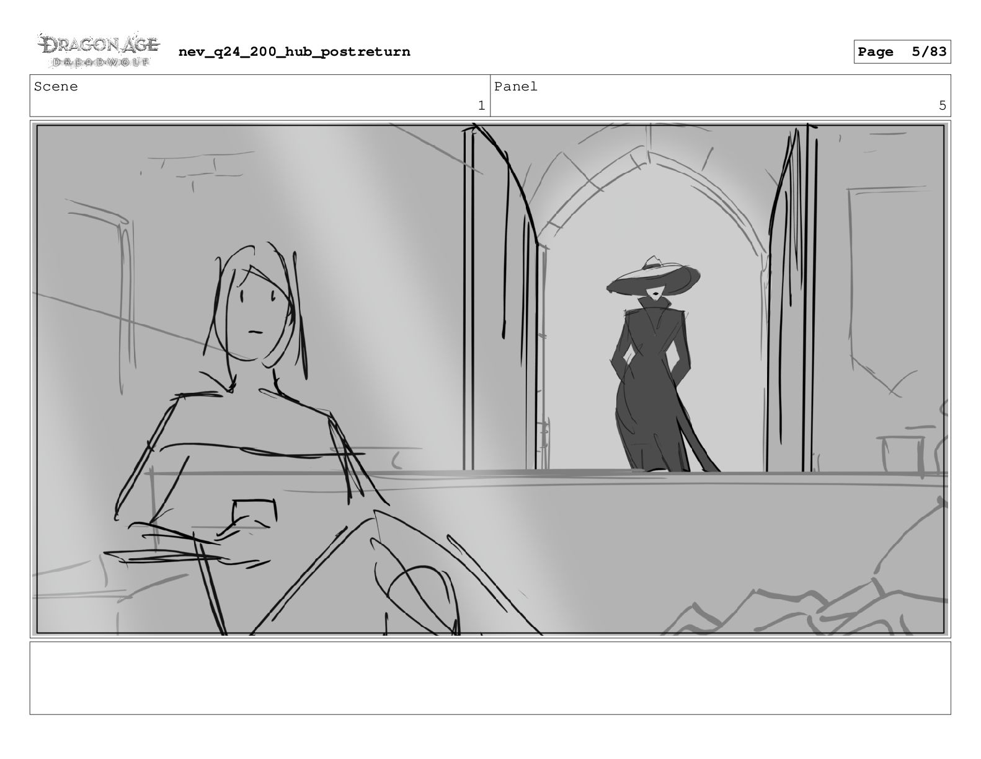Select the file name nev_q24_200_hub_postreturn
The width and height of the screenshot is (981, 759).
coord(294,51)
